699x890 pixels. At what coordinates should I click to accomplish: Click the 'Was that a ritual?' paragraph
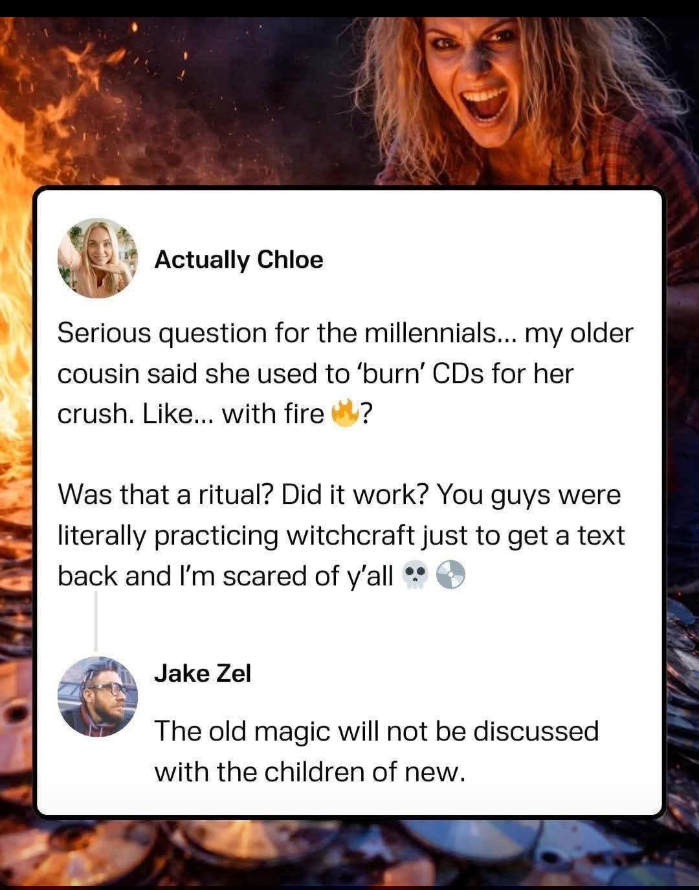[x=341, y=536]
